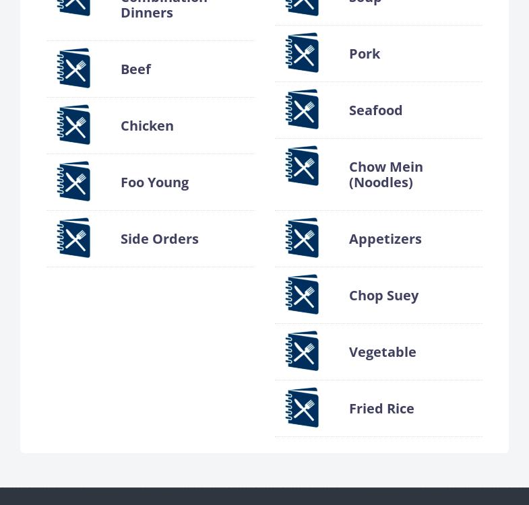Click the Appetizers menu book icon
Screen dimensions: 529x505
tap(302, 238)
